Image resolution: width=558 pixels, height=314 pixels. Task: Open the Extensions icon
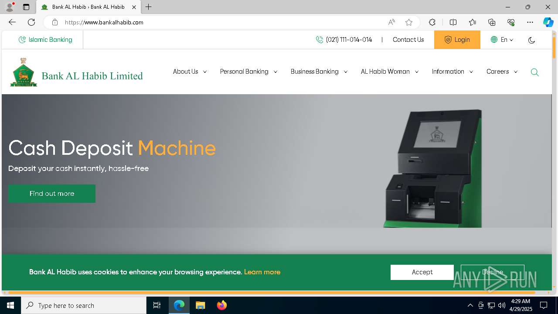tap(432, 22)
